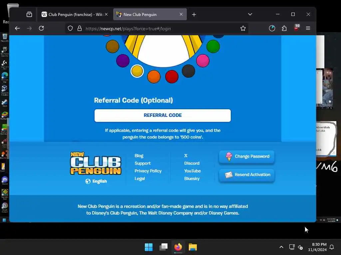The width and height of the screenshot is (341, 255).
Task: Open network status tray icon
Action: click(x=292, y=247)
